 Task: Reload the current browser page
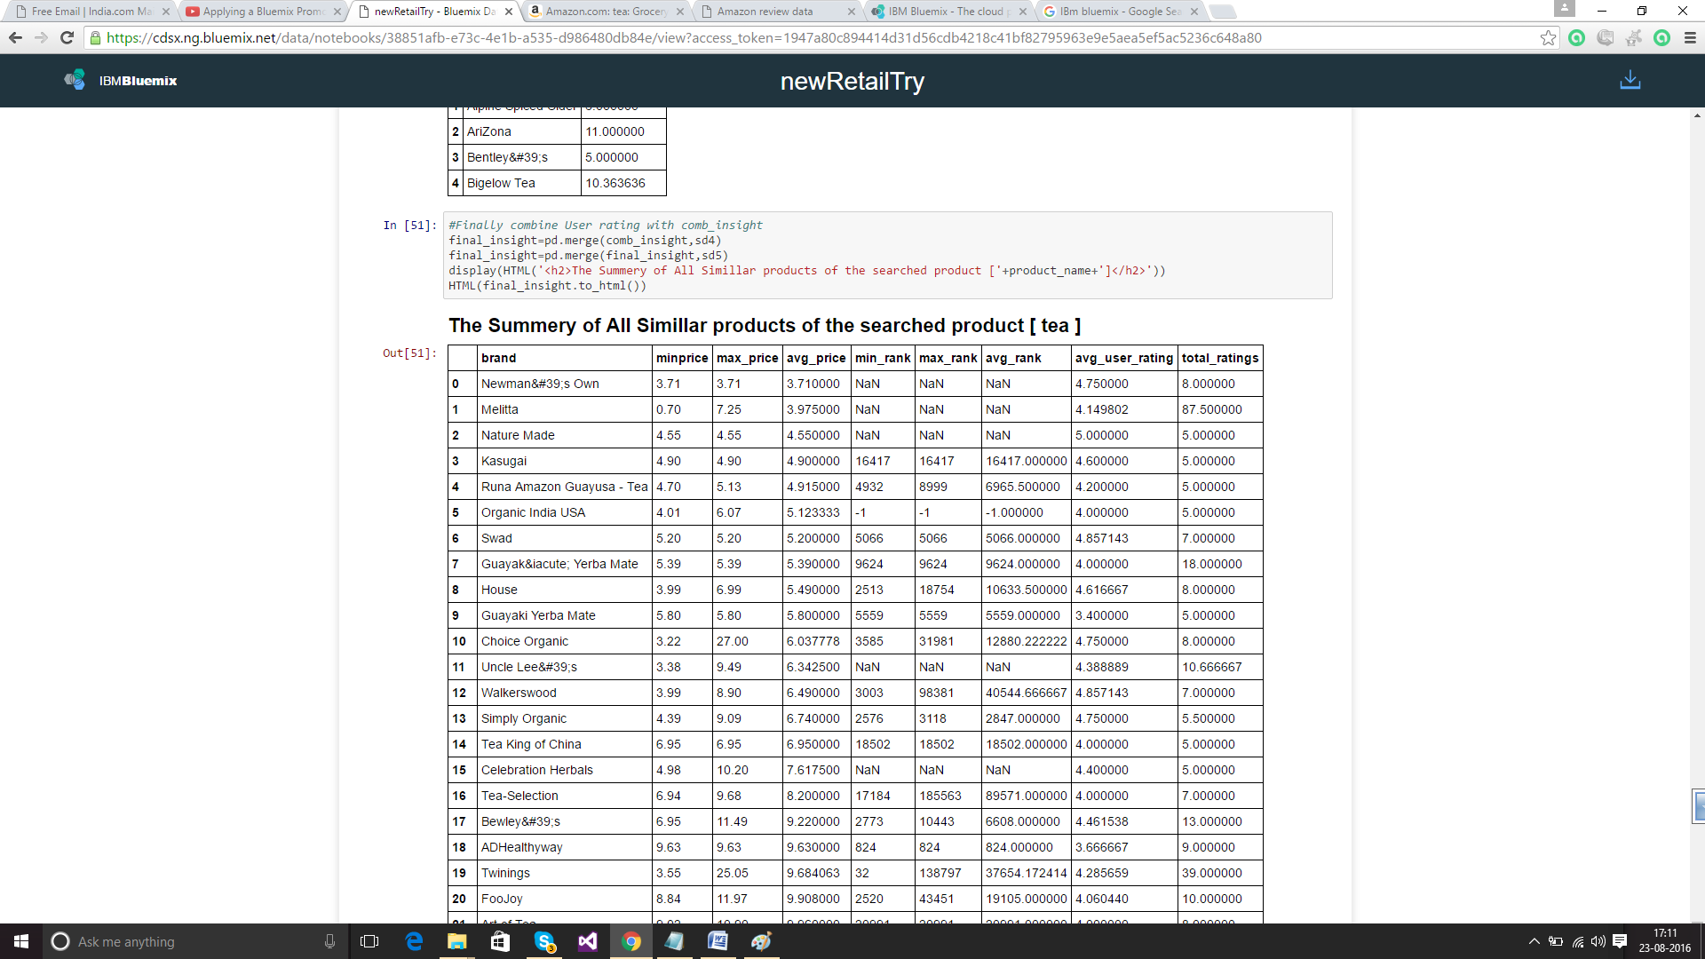click(67, 38)
